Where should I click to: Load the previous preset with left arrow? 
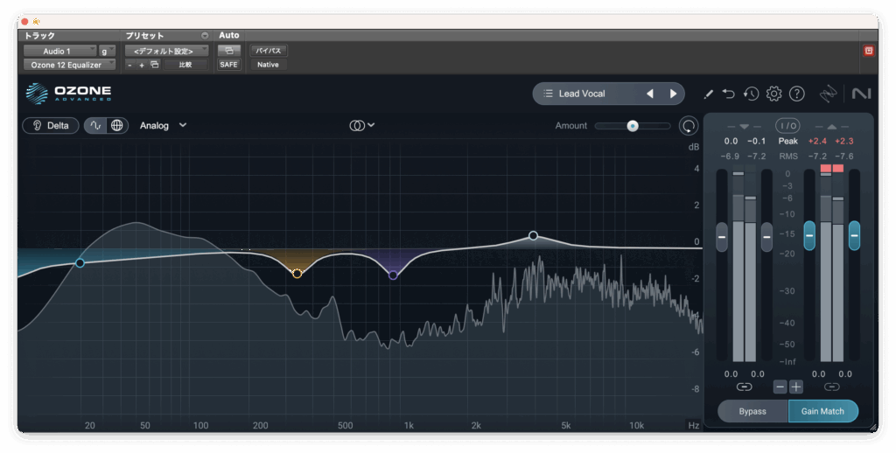click(x=649, y=94)
